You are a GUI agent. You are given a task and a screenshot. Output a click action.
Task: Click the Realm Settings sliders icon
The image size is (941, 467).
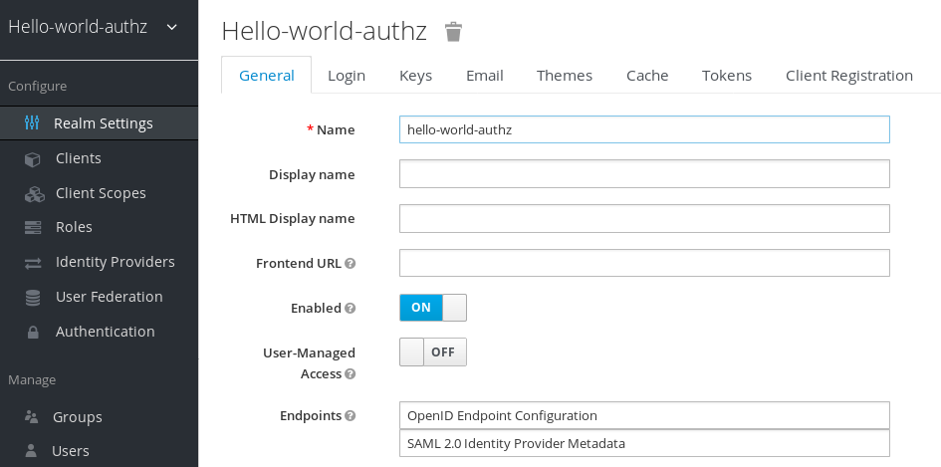[x=33, y=123]
